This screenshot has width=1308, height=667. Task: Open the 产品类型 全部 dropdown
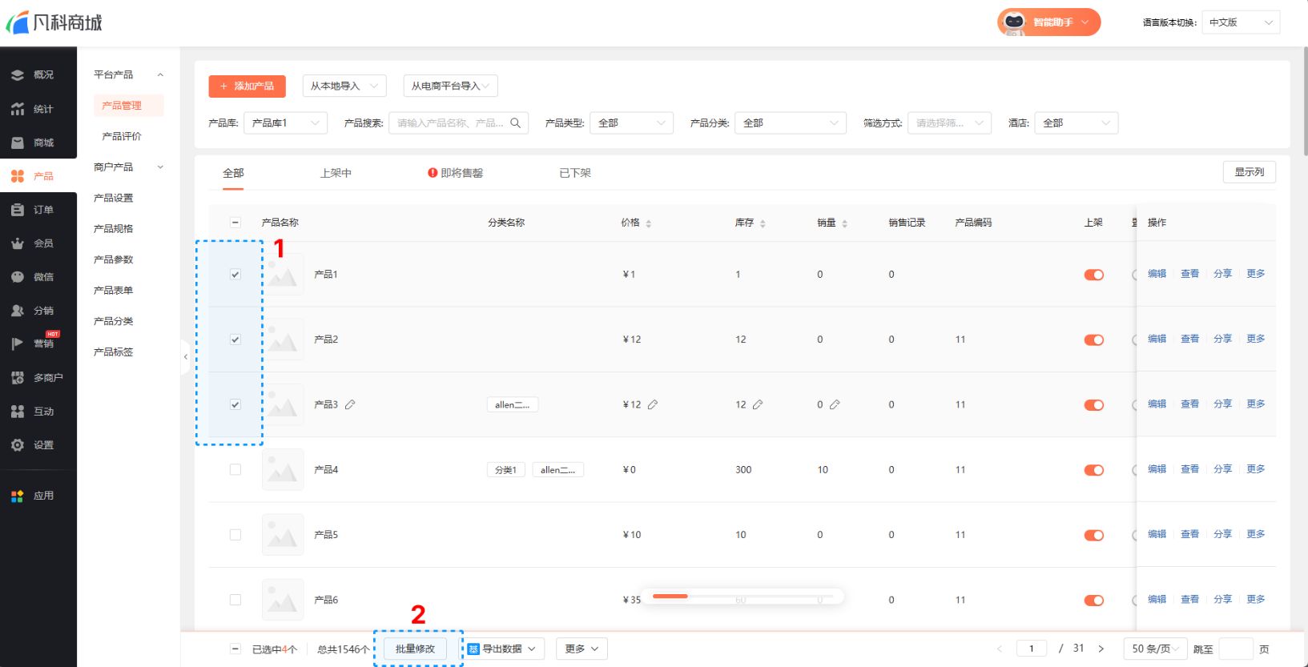pos(631,123)
